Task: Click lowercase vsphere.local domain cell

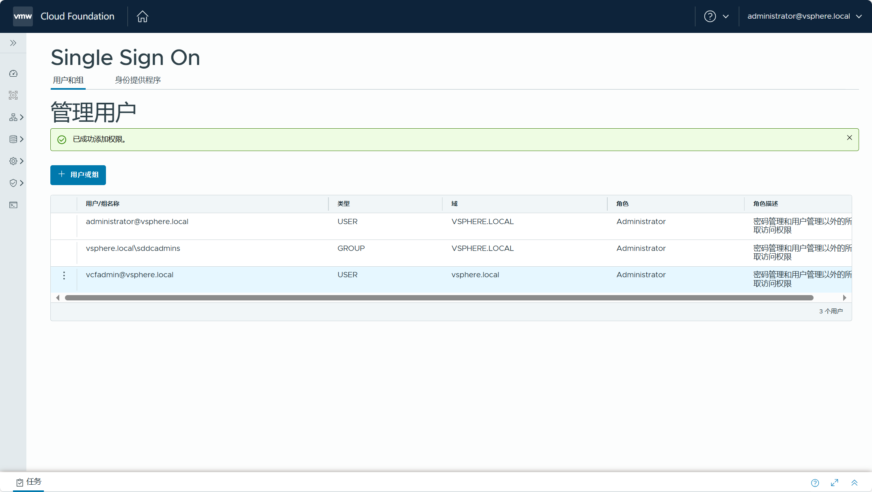Action: click(x=475, y=275)
